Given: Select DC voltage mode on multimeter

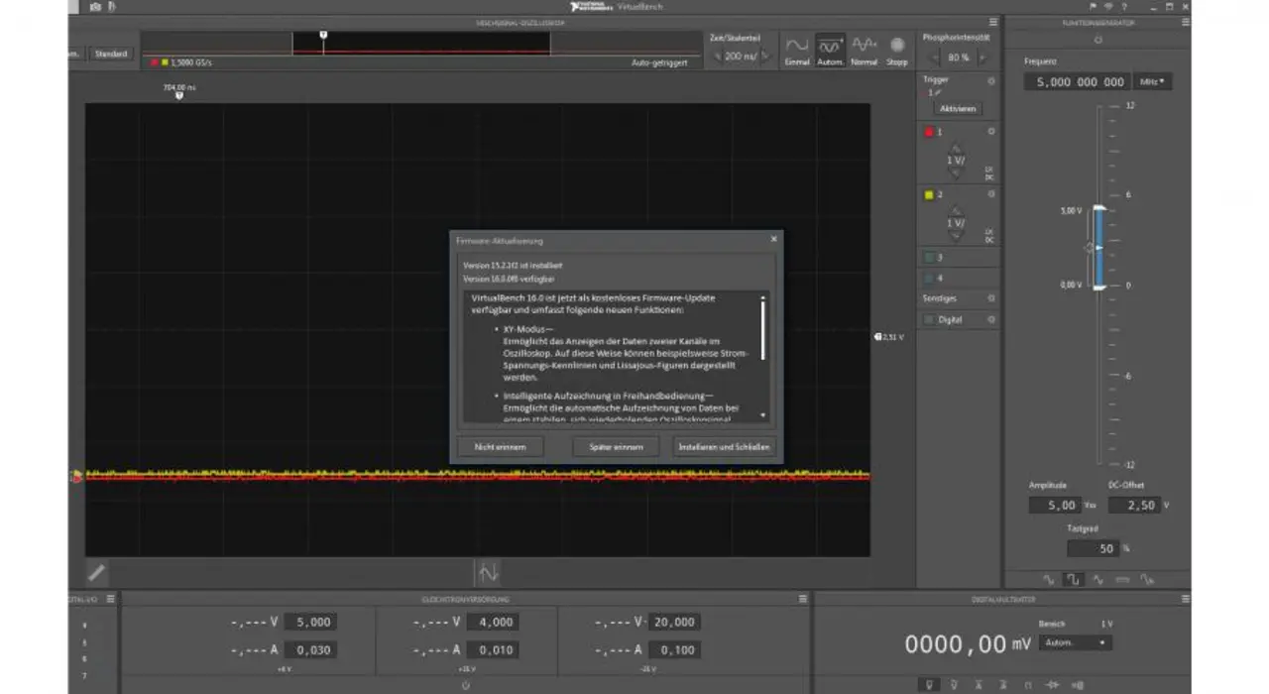Looking at the screenshot, I should pyautogui.click(x=929, y=684).
